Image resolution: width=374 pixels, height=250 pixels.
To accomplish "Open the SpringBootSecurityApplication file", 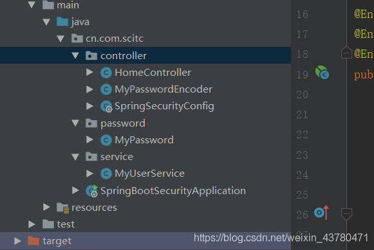I will [x=173, y=191].
